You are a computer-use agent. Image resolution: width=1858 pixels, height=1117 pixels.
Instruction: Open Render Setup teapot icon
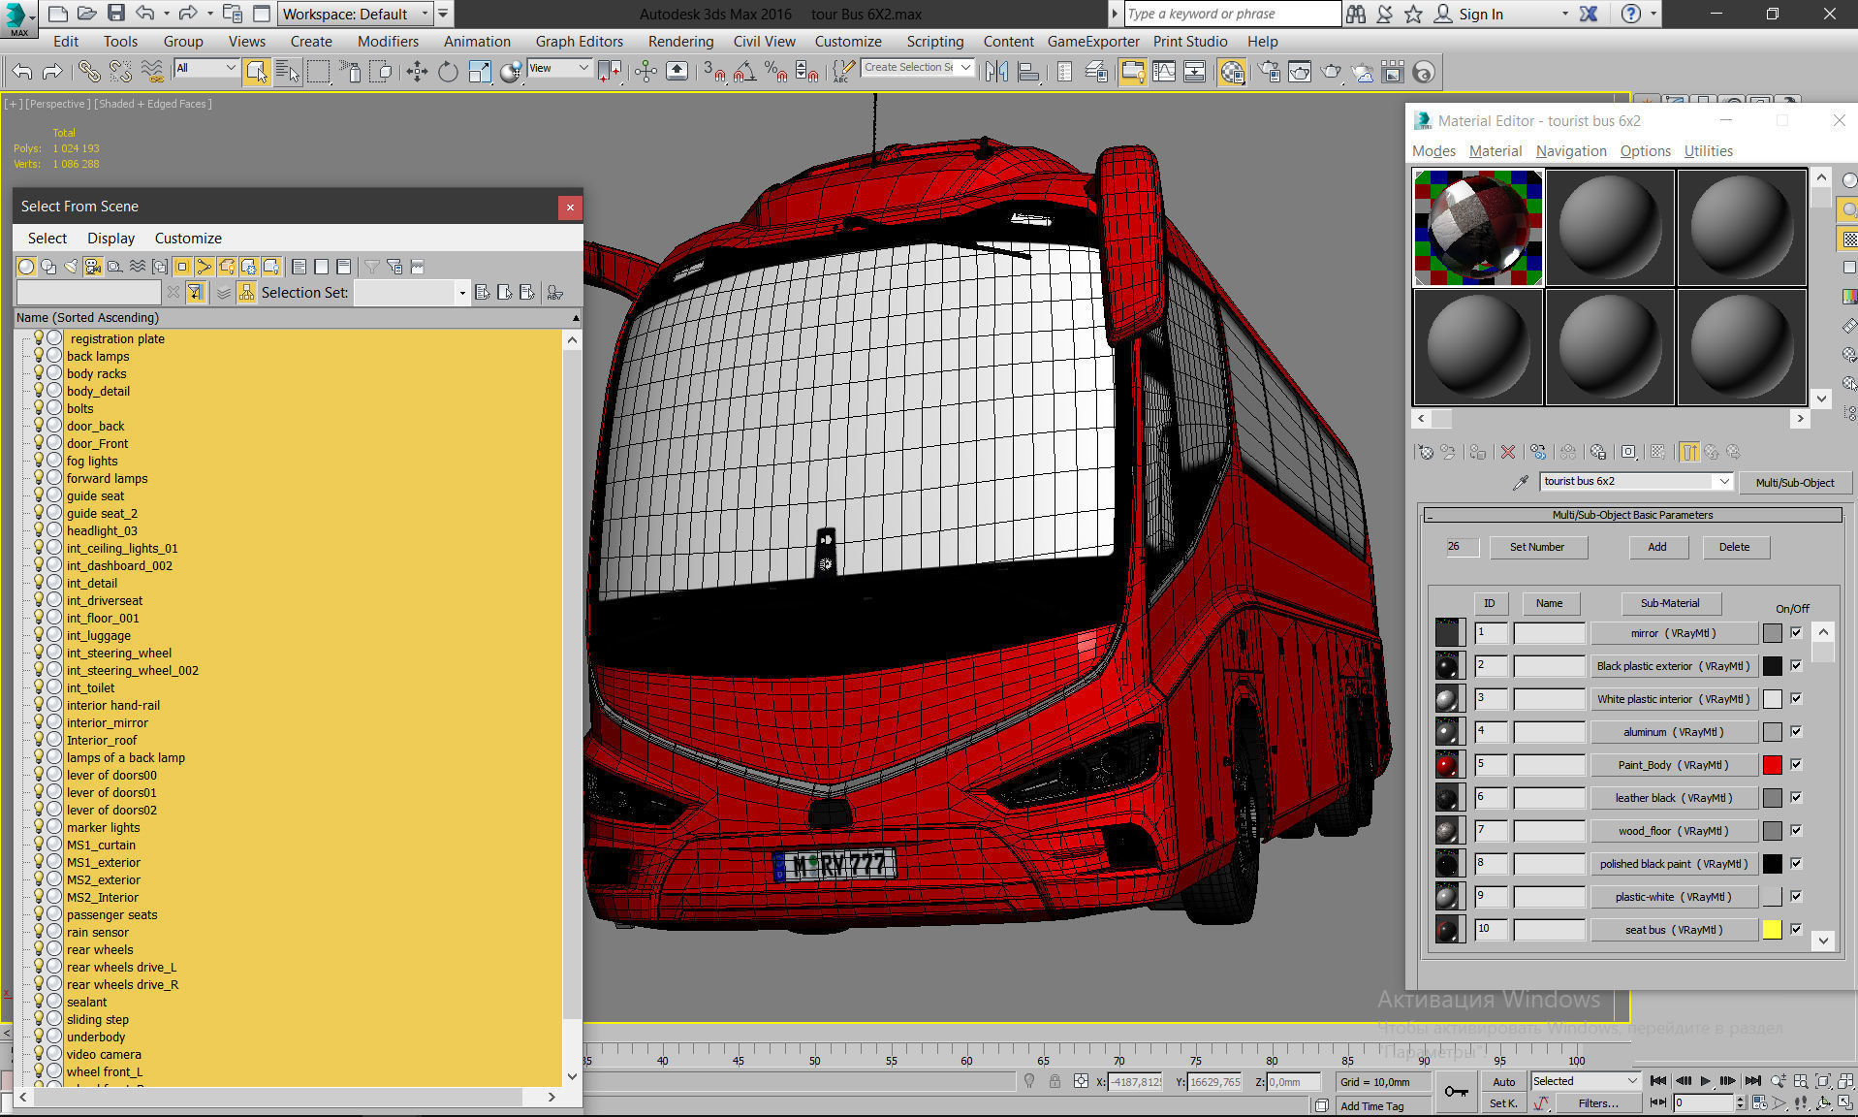(1269, 72)
